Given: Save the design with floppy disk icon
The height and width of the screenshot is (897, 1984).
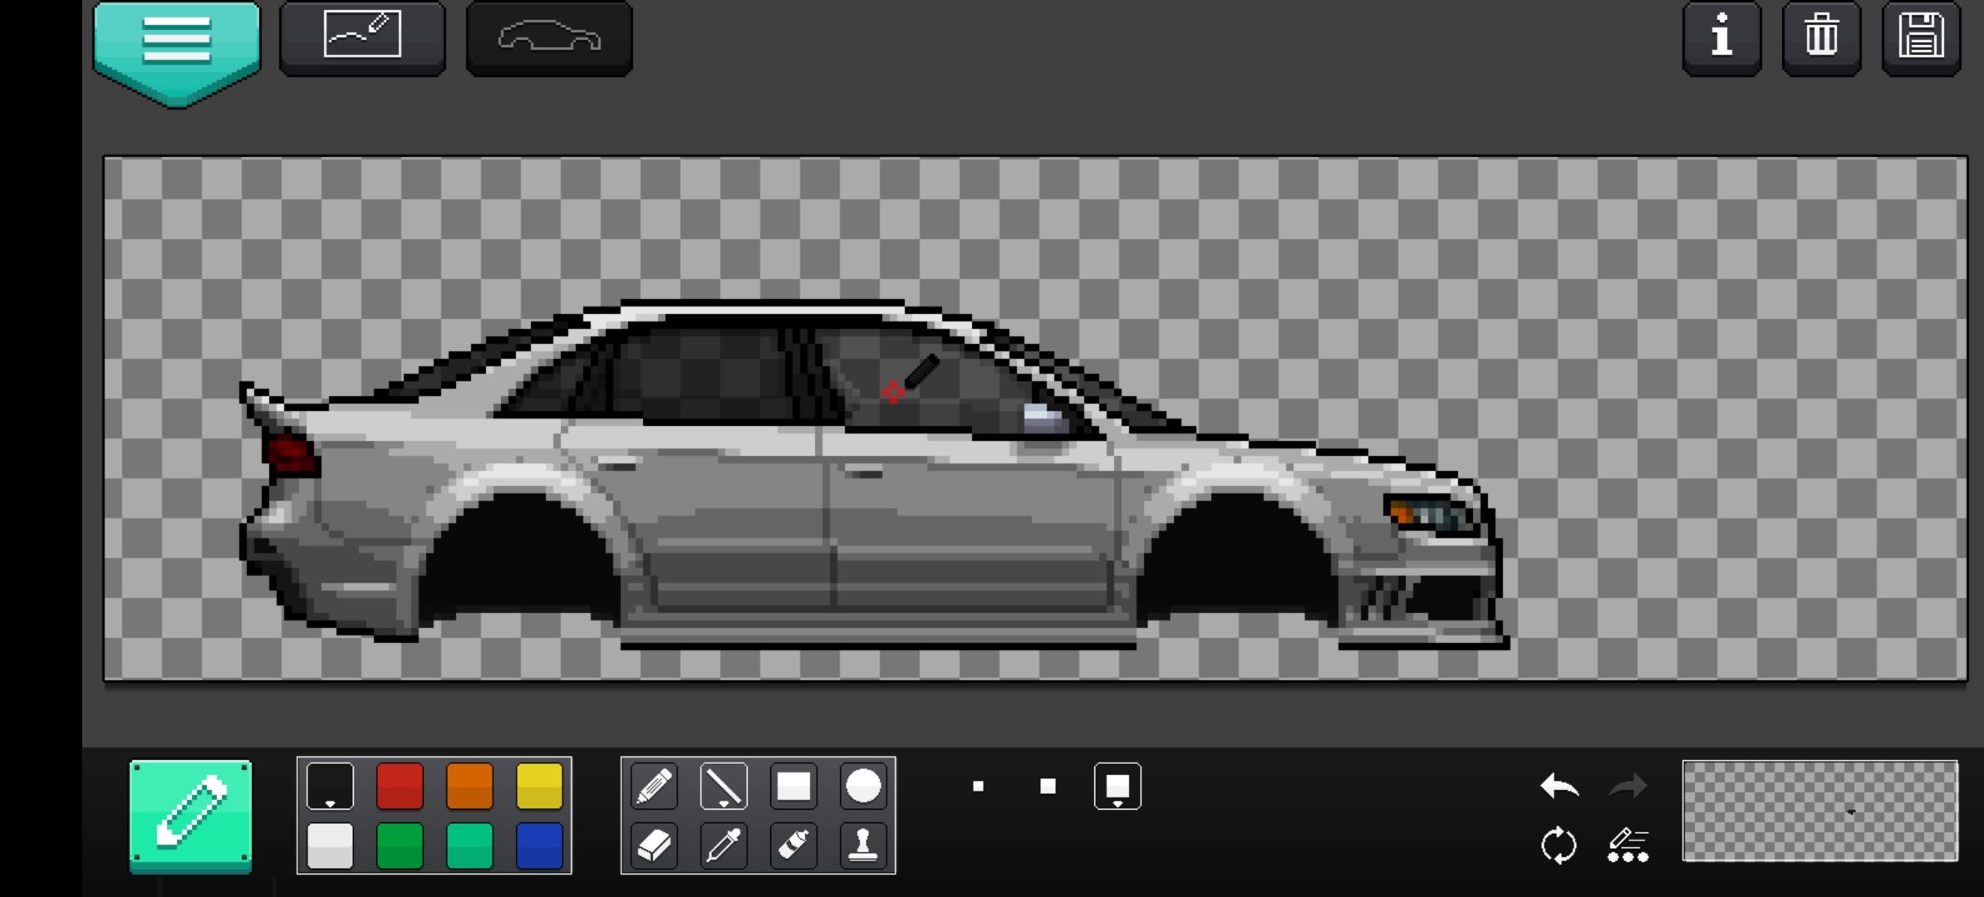Looking at the screenshot, I should pyautogui.click(x=1921, y=38).
